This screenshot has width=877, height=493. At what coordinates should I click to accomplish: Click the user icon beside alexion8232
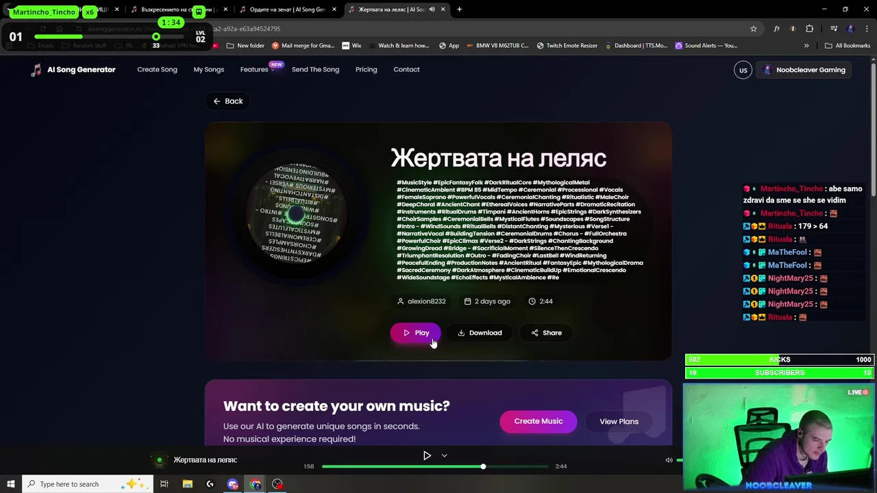pos(400,301)
